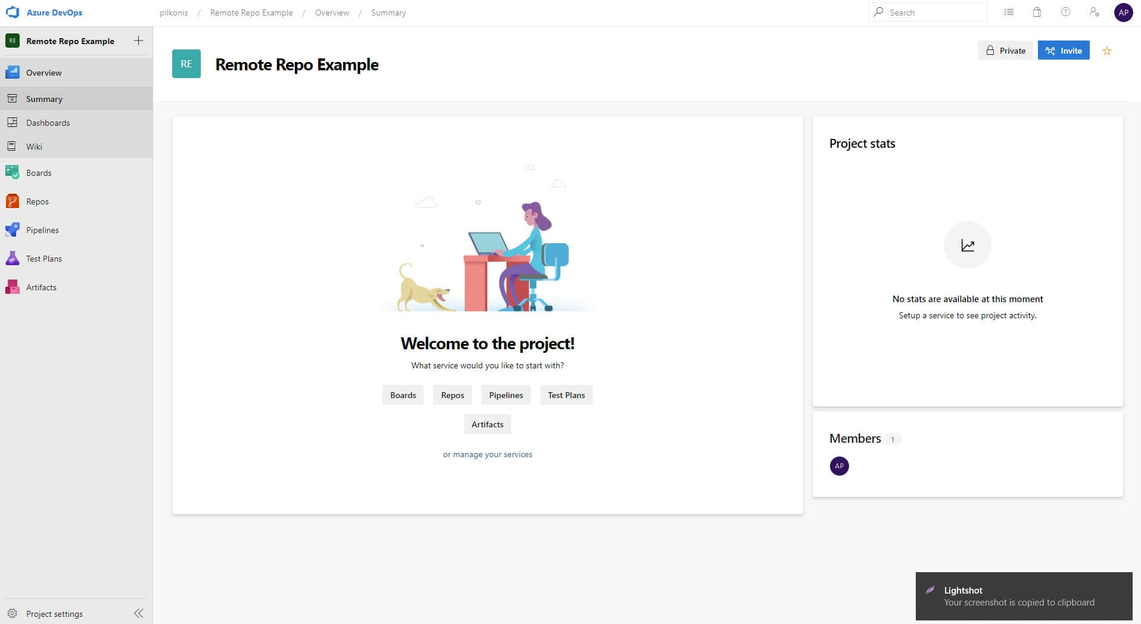
Task: Open Wiki from the sidebar
Action: coord(76,147)
